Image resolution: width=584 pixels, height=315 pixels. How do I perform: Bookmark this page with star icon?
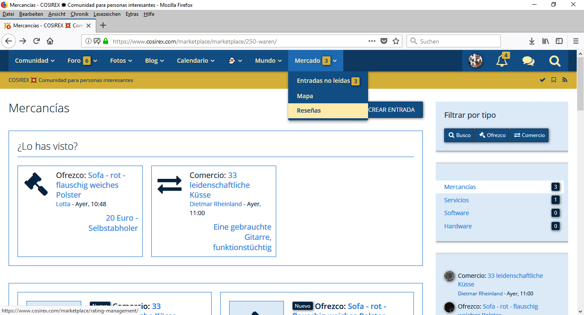tap(396, 41)
